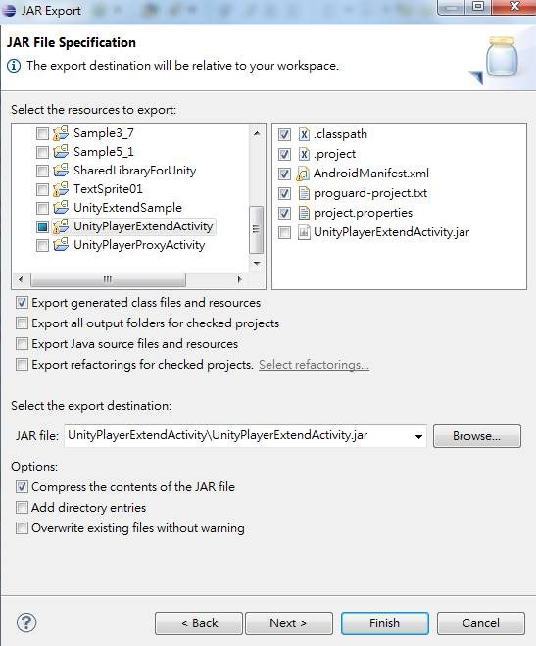Click the < Back button
This screenshot has height=646, width=536.
click(x=199, y=622)
